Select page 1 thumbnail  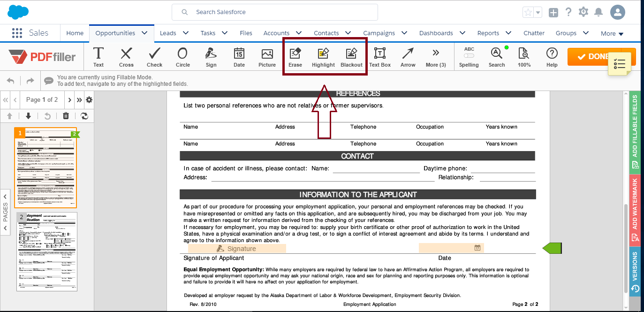pos(45,167)
